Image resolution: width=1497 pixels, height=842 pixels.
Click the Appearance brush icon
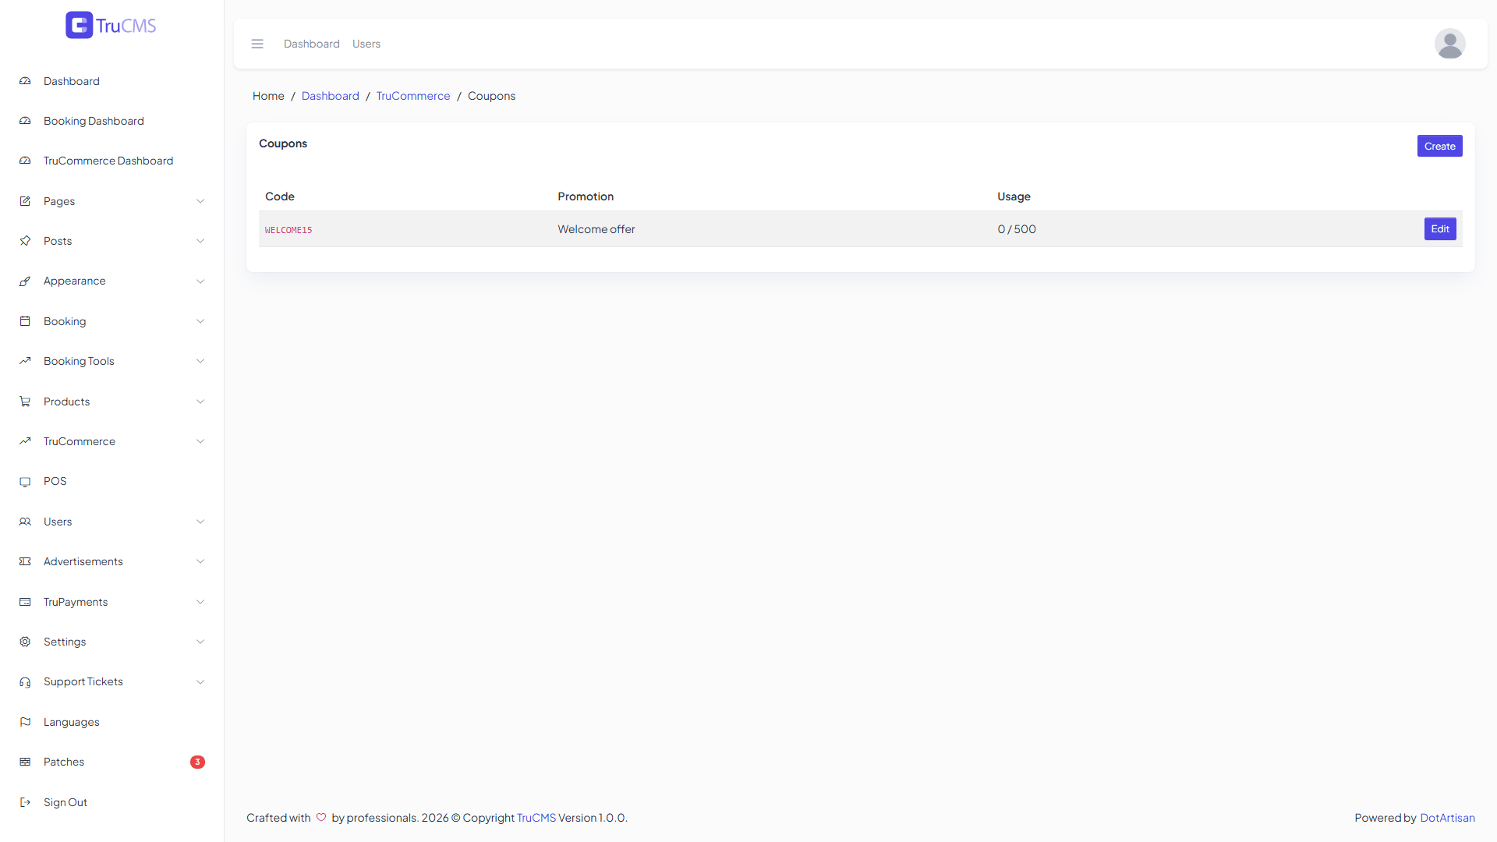[x=25, y=281]
